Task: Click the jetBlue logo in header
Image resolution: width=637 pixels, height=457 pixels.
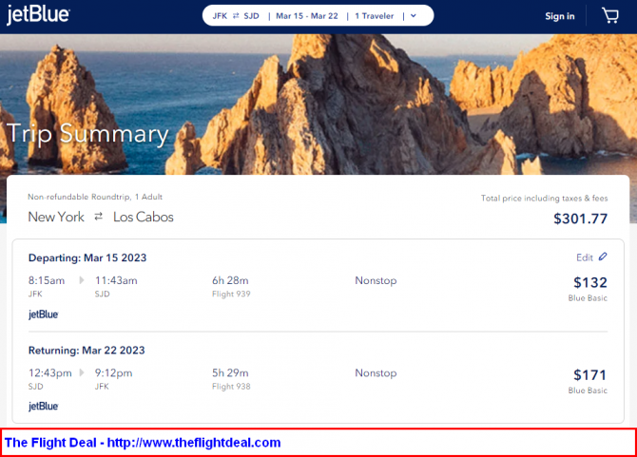Action: point(38,15)
